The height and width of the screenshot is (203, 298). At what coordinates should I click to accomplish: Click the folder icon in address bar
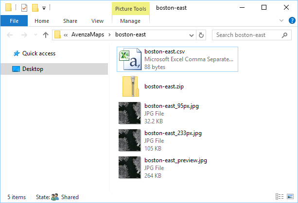[x=57, y=35]
